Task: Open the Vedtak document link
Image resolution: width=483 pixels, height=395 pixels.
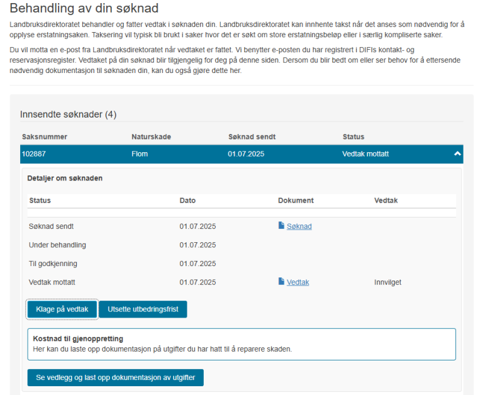Action: coord(297,282)
